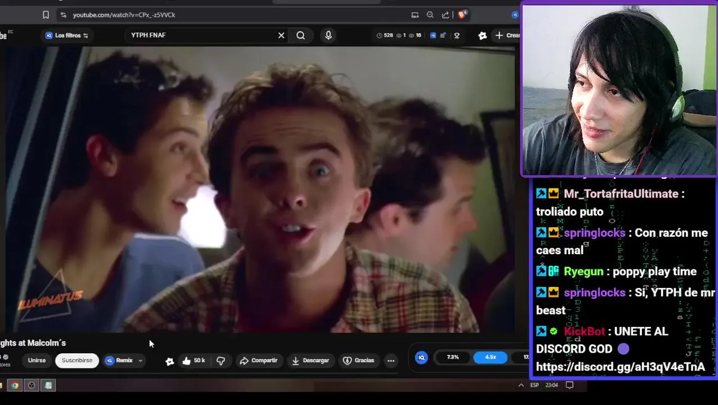The image size is (718, 405).
Task: Switch the ESP input language indicator
Action: pos(534,385)
